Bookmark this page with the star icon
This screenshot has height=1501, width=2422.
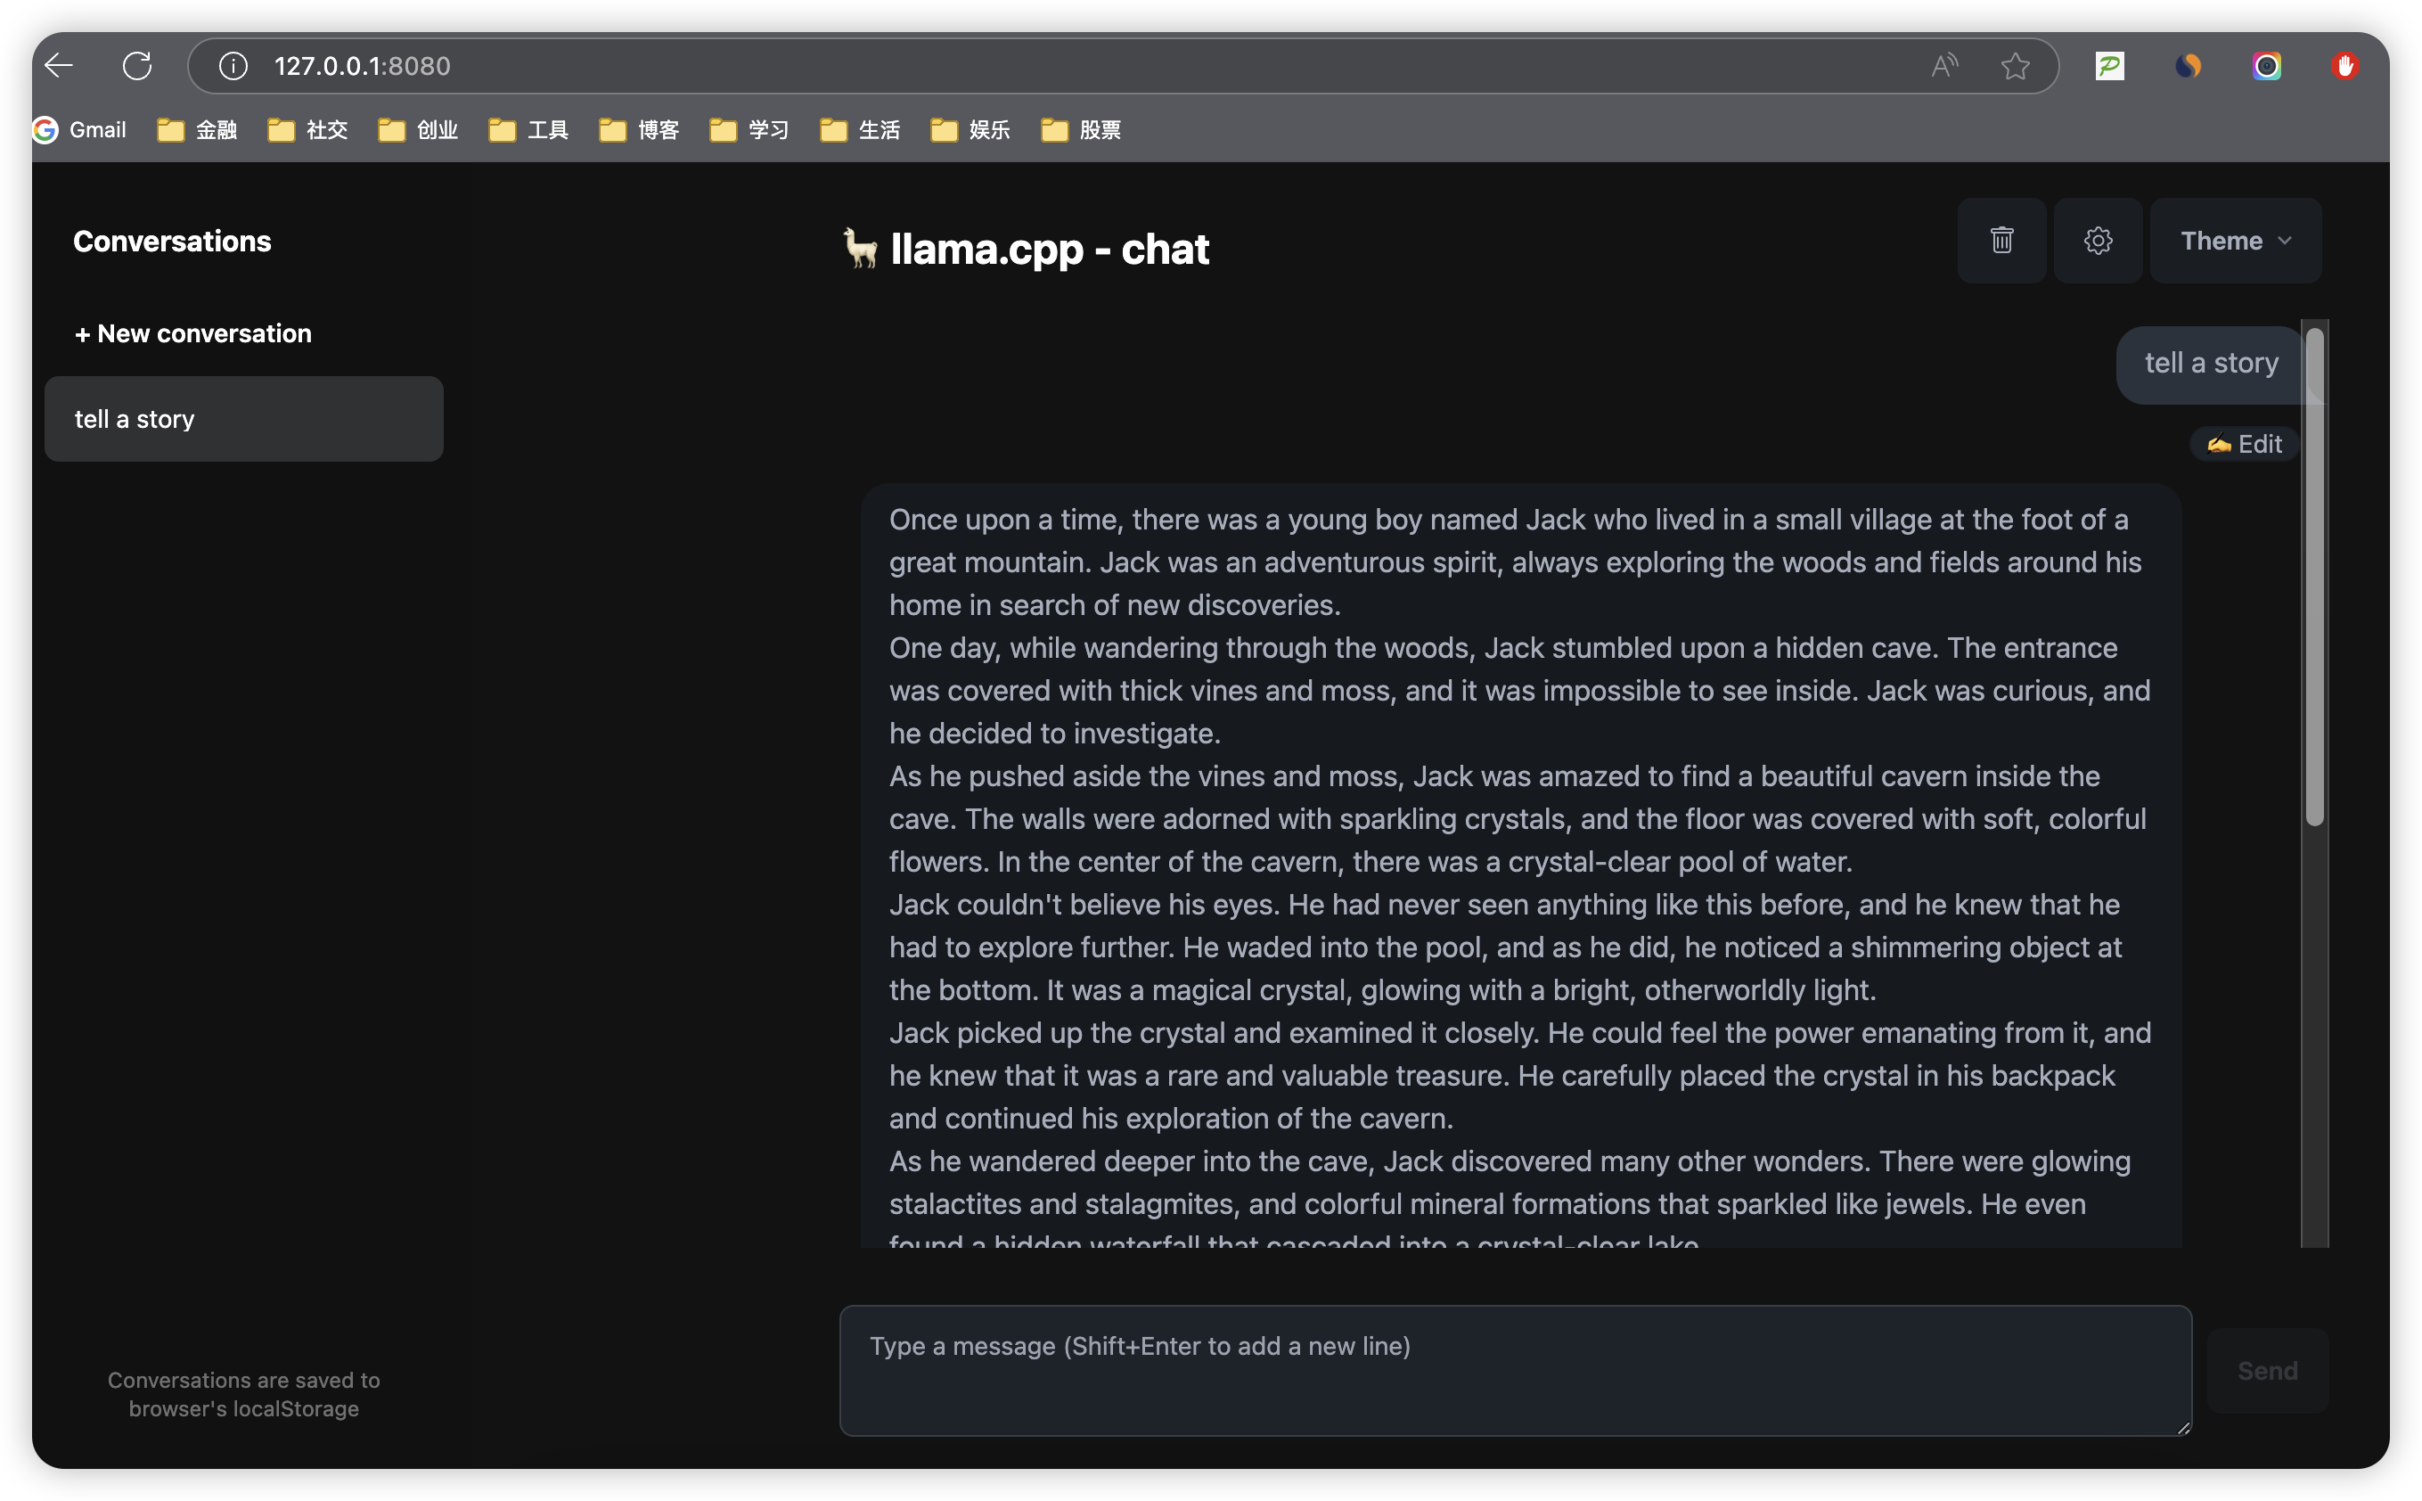tap(2014, 66)
